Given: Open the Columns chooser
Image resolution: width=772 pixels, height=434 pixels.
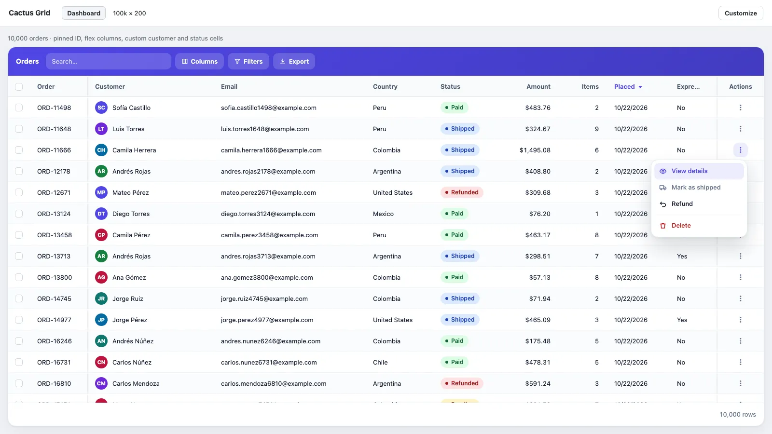Looking at the screenshot, I should click(199, 61).
